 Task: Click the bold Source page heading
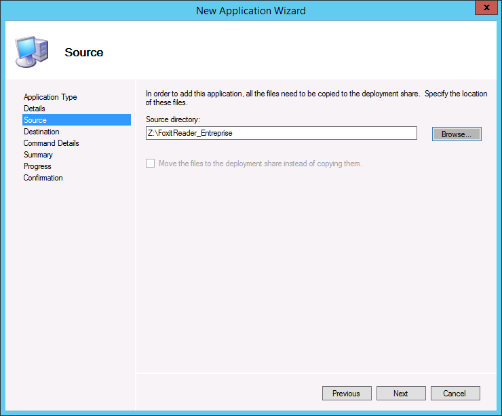point(84,52)
